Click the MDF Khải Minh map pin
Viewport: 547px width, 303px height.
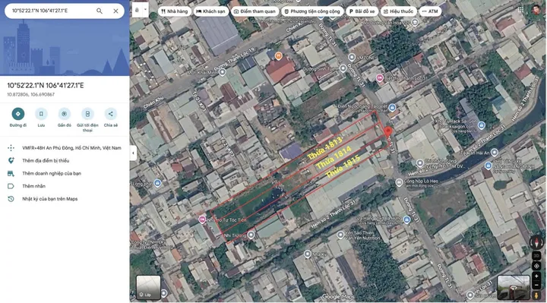pyautogui.click(x=222, y=73)
